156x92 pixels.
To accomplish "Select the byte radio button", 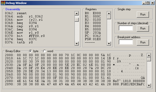I will coord(30,51).
